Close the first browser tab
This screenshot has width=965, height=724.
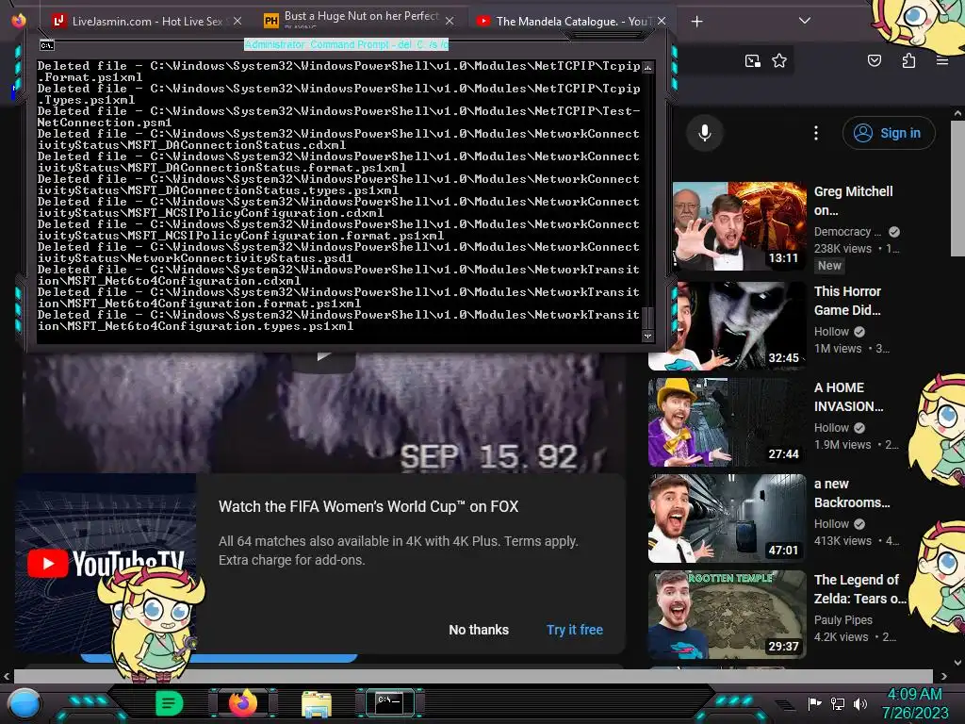[x=237, y=22]
